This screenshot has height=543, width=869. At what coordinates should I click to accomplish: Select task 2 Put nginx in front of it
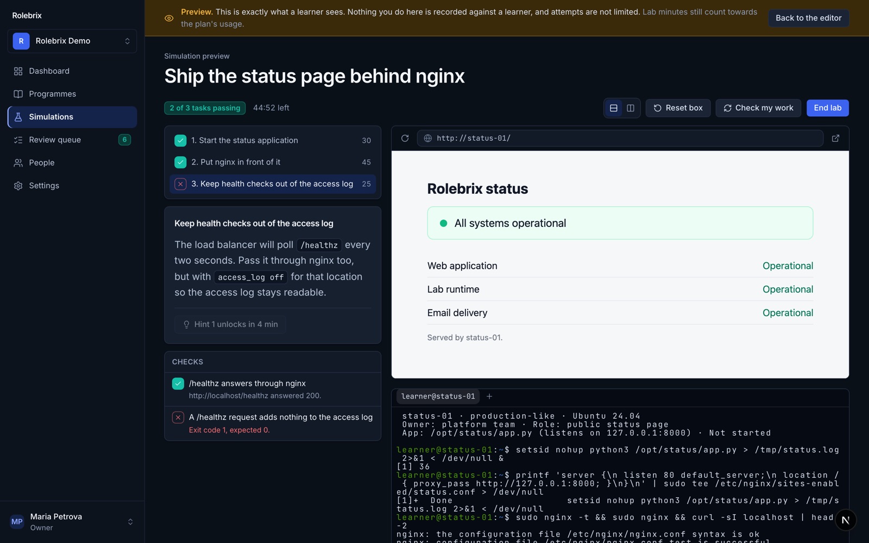[x=273, y=162]
